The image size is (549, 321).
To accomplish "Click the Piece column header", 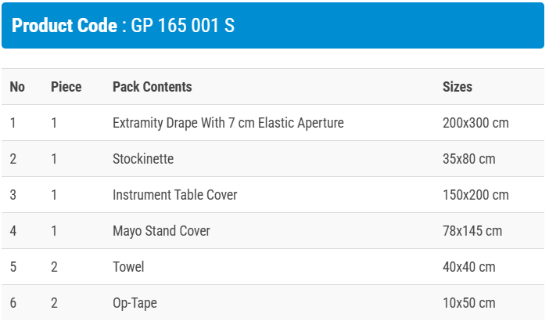I will [66, 87].
